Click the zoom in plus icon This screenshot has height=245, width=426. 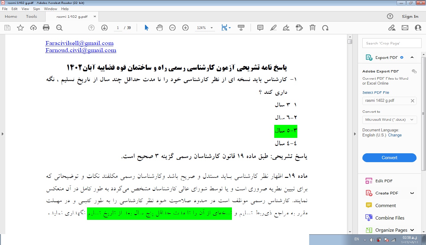point(185,28)
